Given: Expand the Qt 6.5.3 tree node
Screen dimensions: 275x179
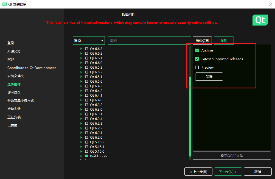Looking at the screenshot, I should pyautogui.click(x=81, y=68).
